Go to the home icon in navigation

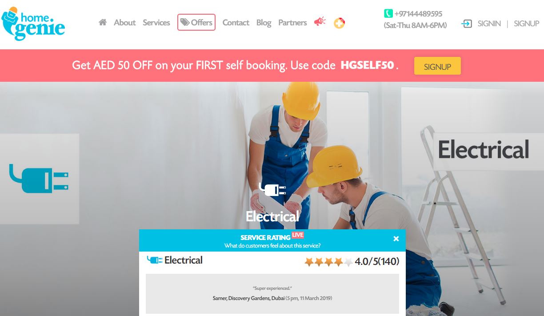click(103, 22)
